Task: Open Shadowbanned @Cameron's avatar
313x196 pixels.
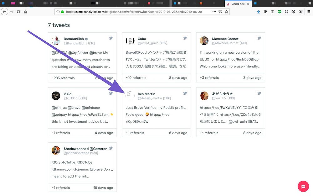Action: pyautogui.click(x=56, y=151)
